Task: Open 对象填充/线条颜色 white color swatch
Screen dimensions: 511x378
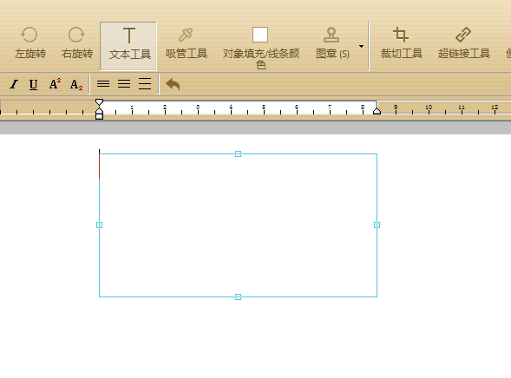Action: tap(260, 35)
